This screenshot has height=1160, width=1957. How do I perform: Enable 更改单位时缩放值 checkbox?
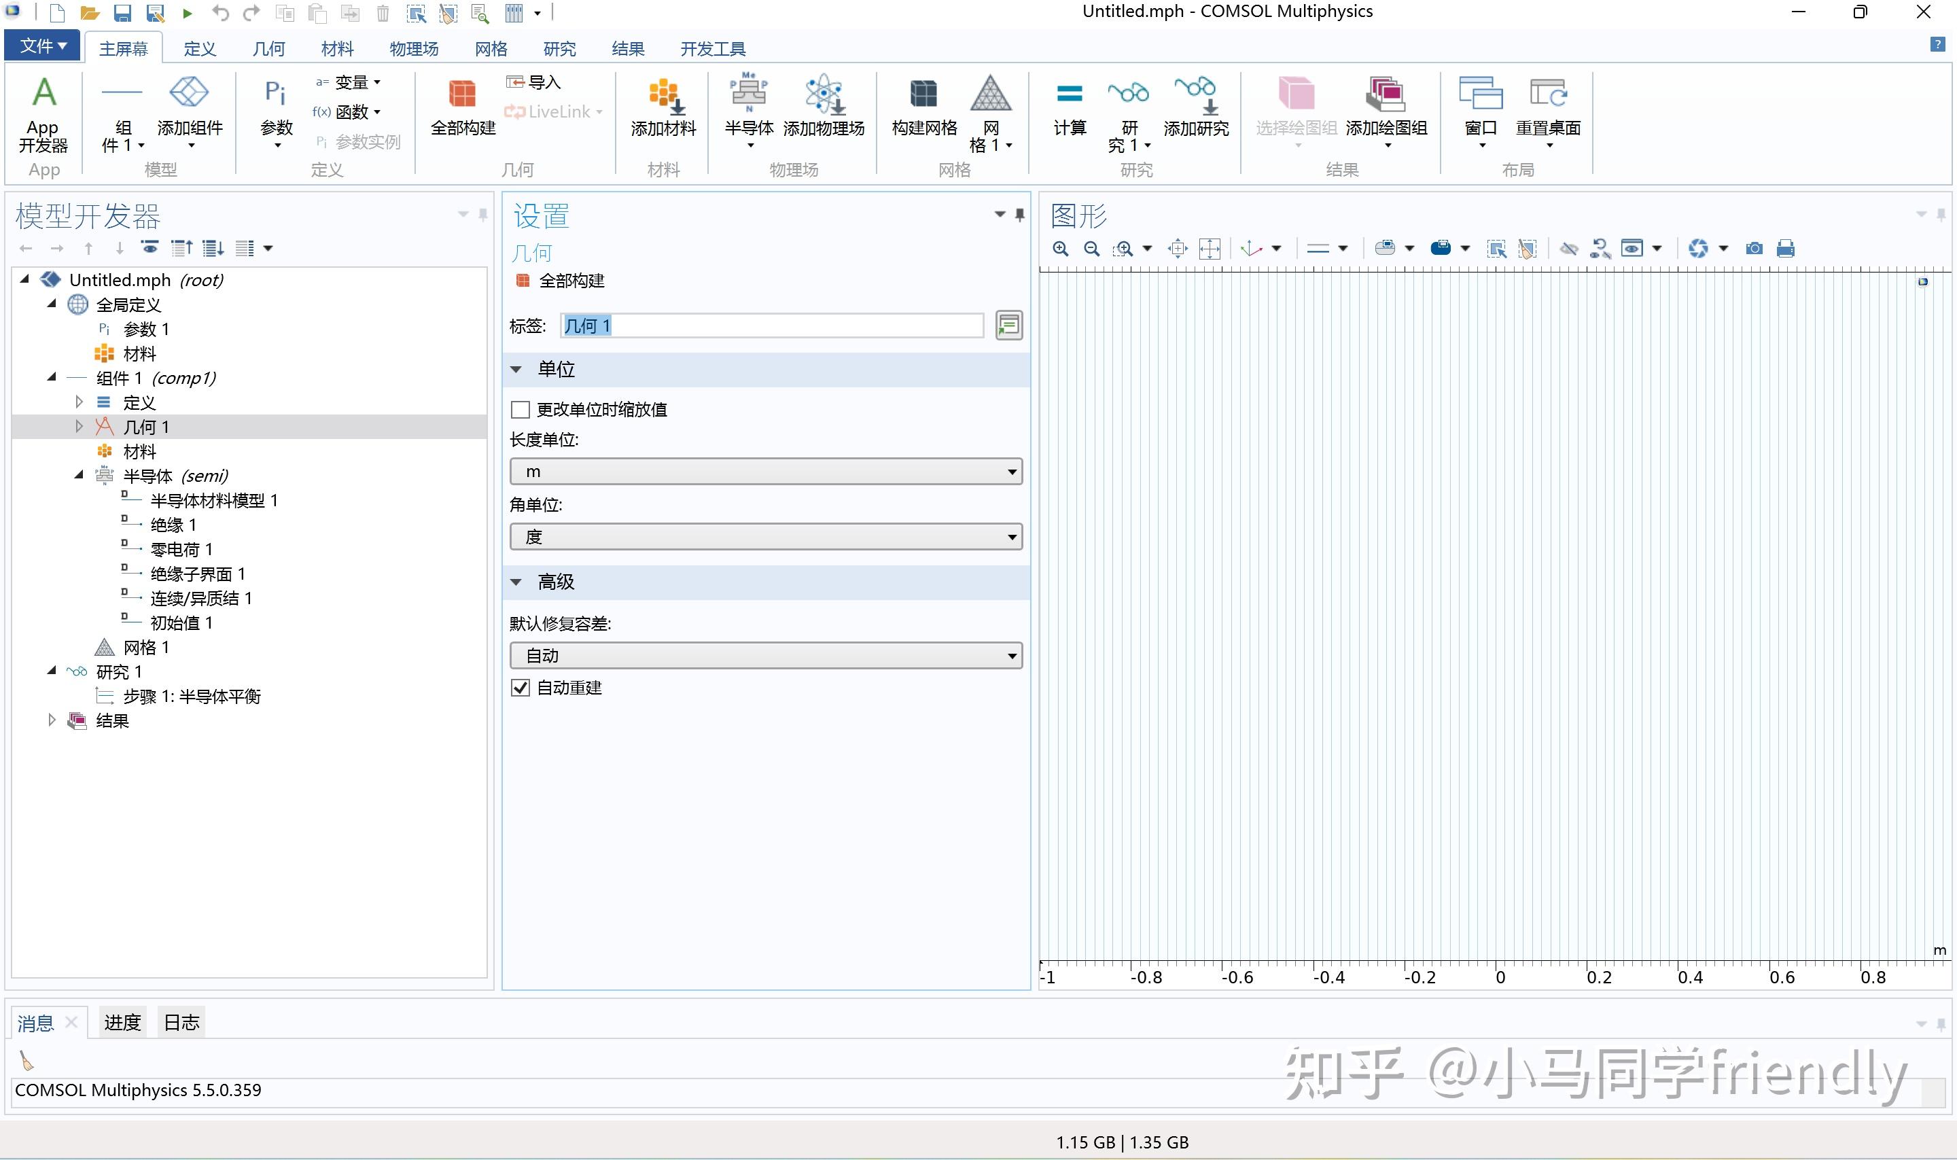(x=521, y=409)
